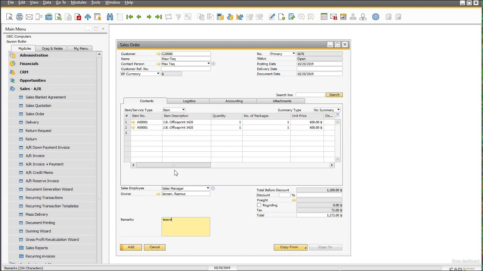This screenshot has width=483, height=271.
Task: Open the BP Currency dropdown
Action: (x=158, y=74)
